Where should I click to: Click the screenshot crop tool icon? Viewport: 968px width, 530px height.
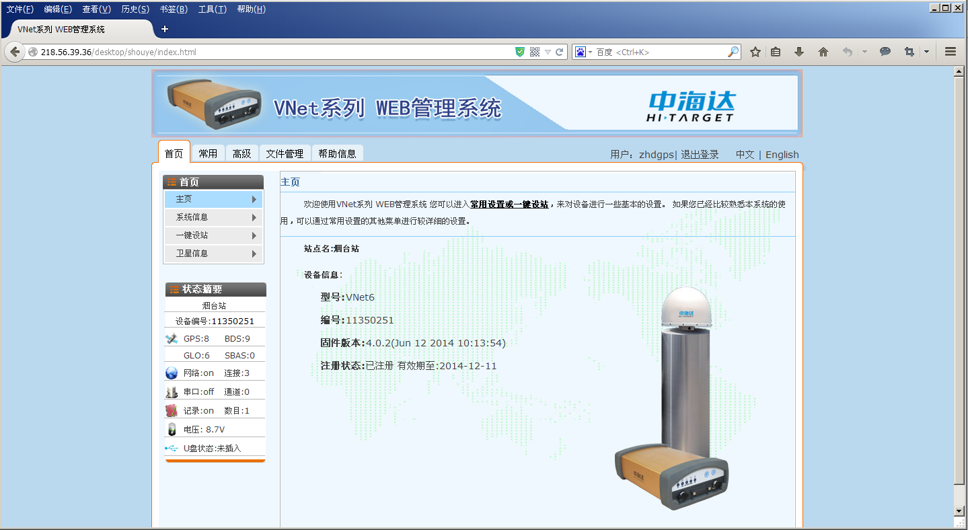pos(909,52)
